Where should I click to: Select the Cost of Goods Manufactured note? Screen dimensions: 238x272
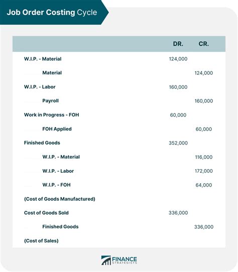(60, 199)
